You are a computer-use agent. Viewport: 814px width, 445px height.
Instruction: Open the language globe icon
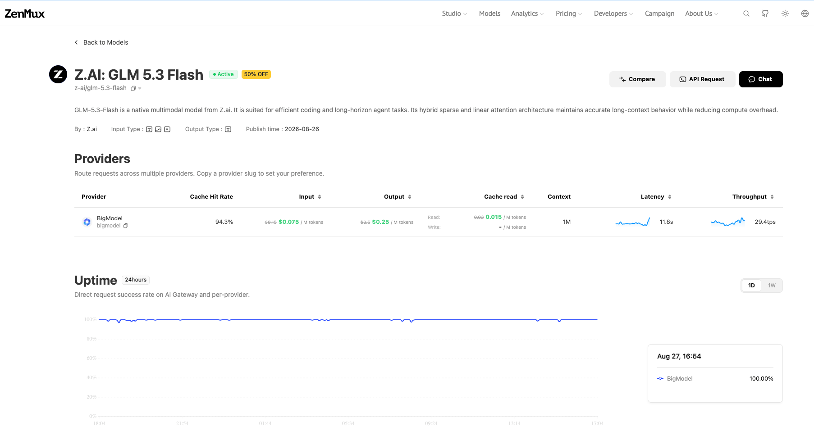[x=805, y=14]
